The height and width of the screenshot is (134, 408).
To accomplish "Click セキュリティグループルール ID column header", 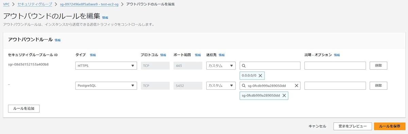I will pos(33,55).
